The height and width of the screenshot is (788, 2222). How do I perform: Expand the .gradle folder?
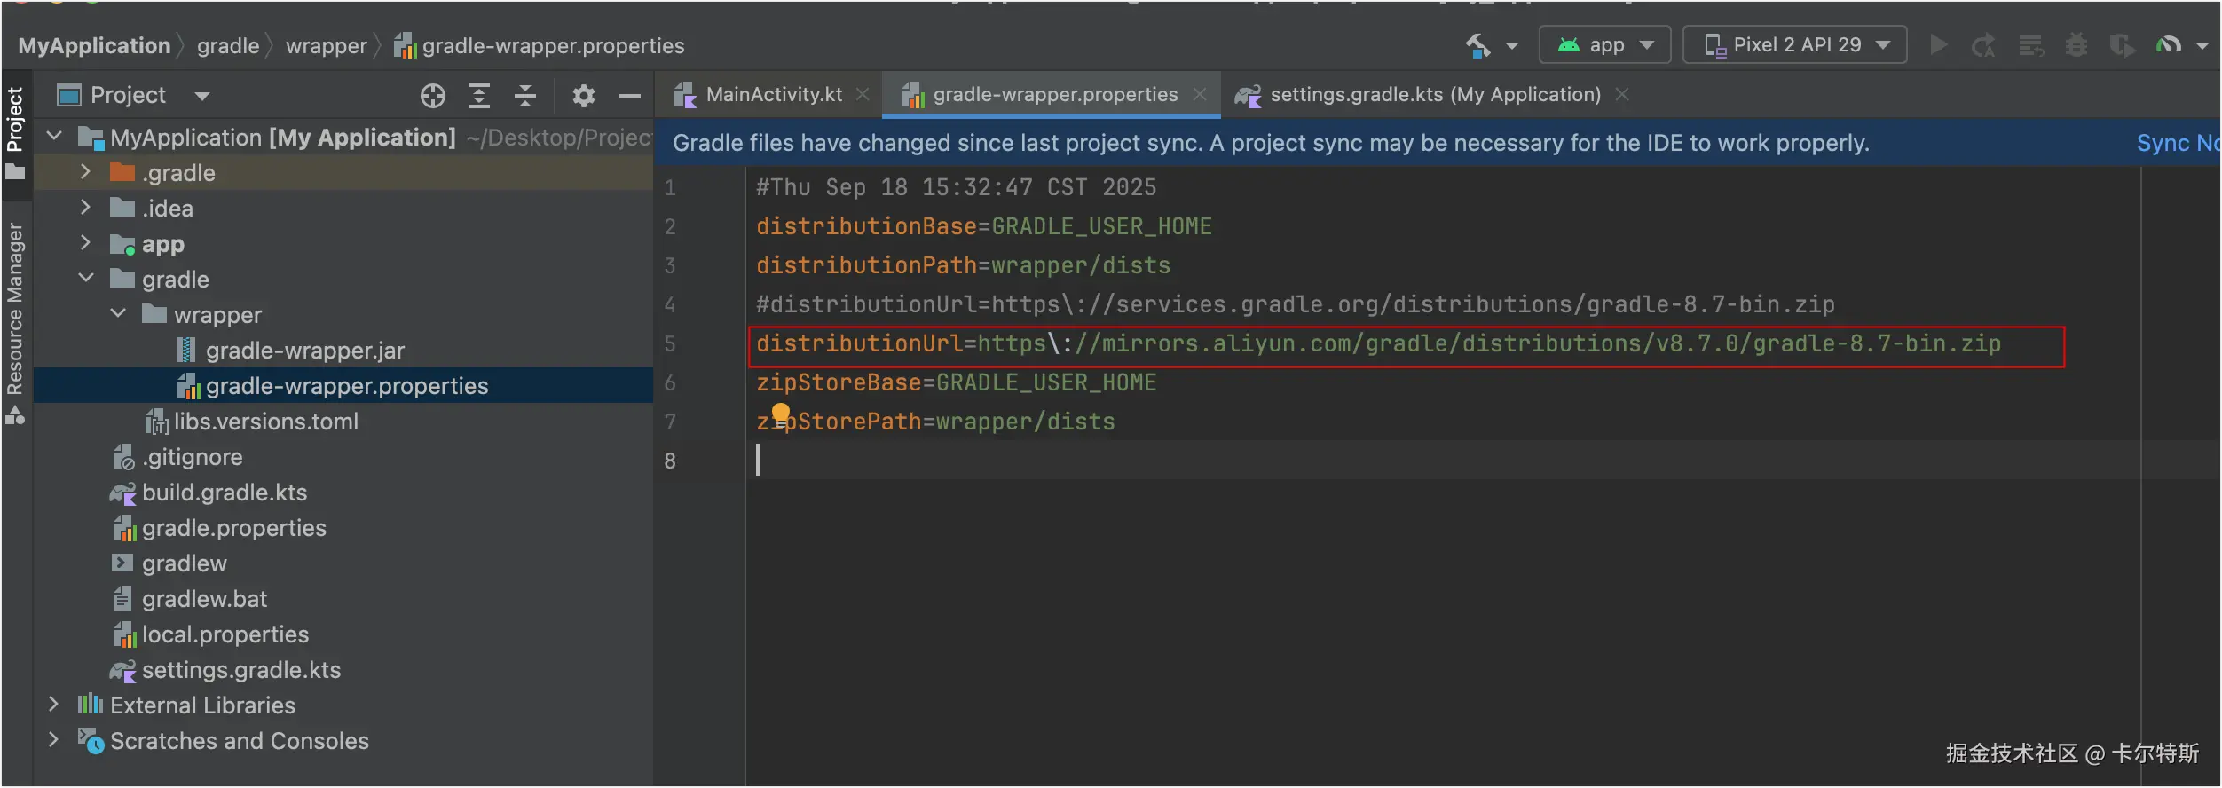(85, 172)
